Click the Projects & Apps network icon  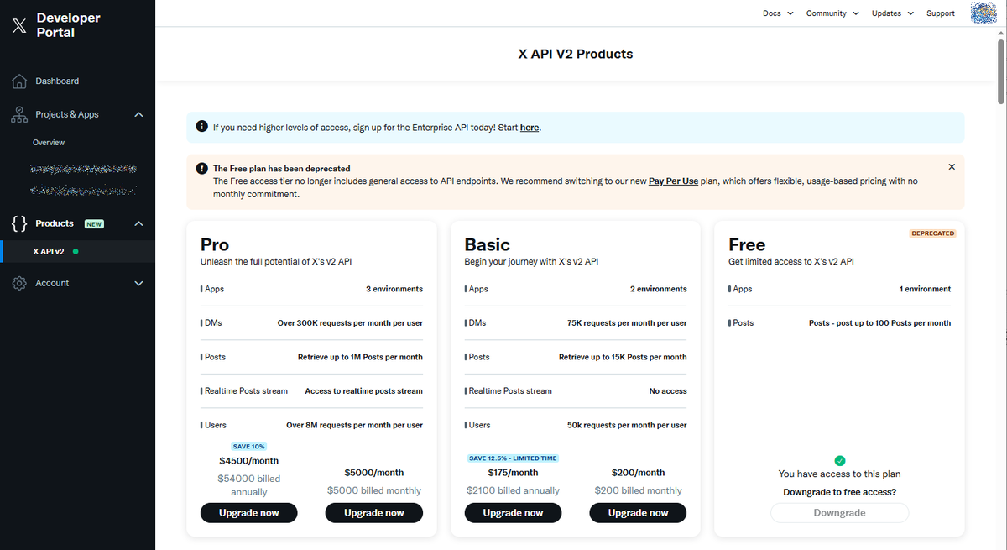[x=19, y=115]
